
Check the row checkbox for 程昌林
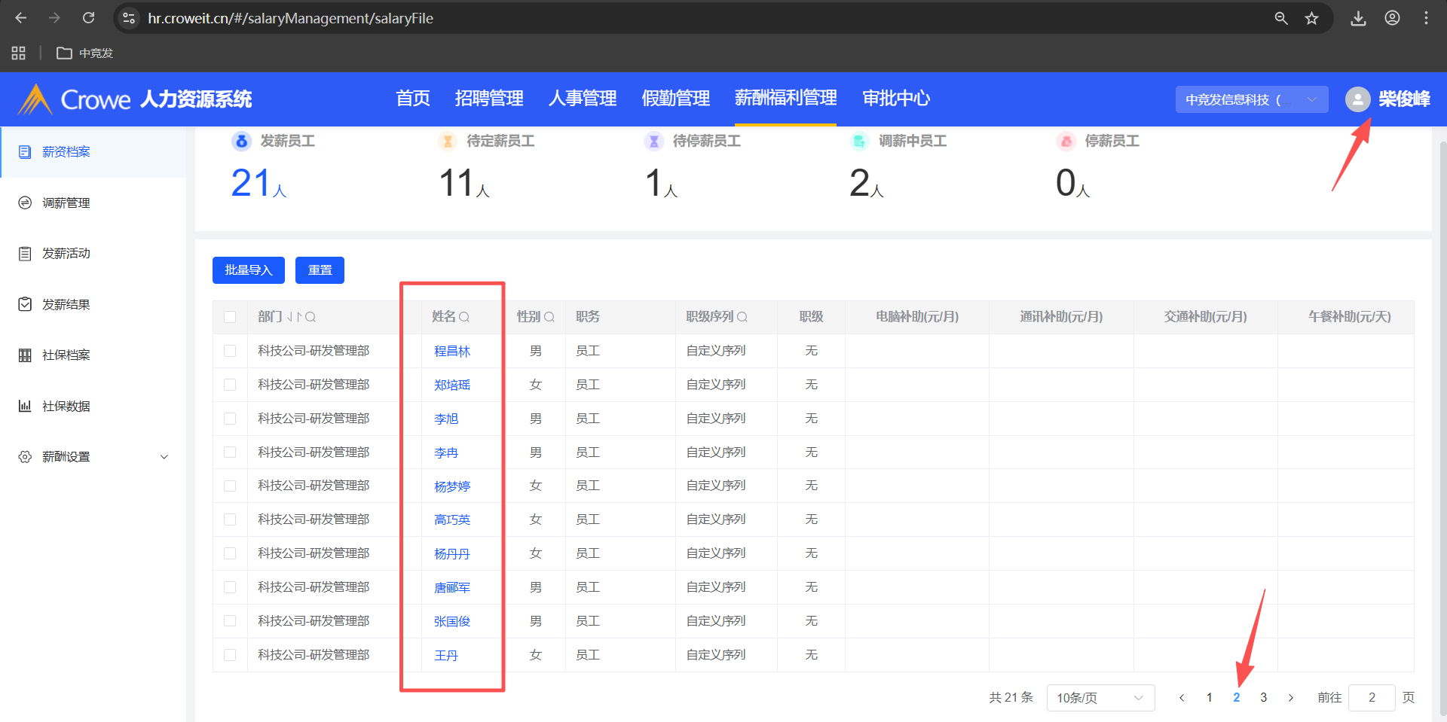pyautogui.click(x=230, y=351)
